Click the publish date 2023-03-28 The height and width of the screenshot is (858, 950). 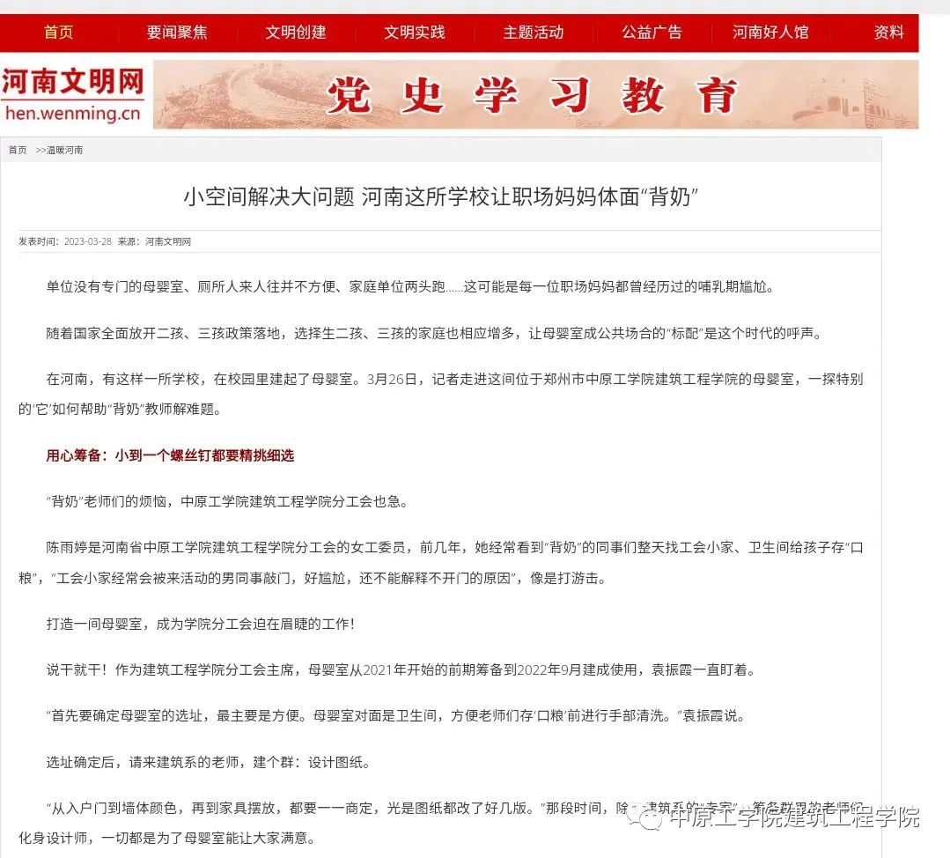tap(87, 241)
